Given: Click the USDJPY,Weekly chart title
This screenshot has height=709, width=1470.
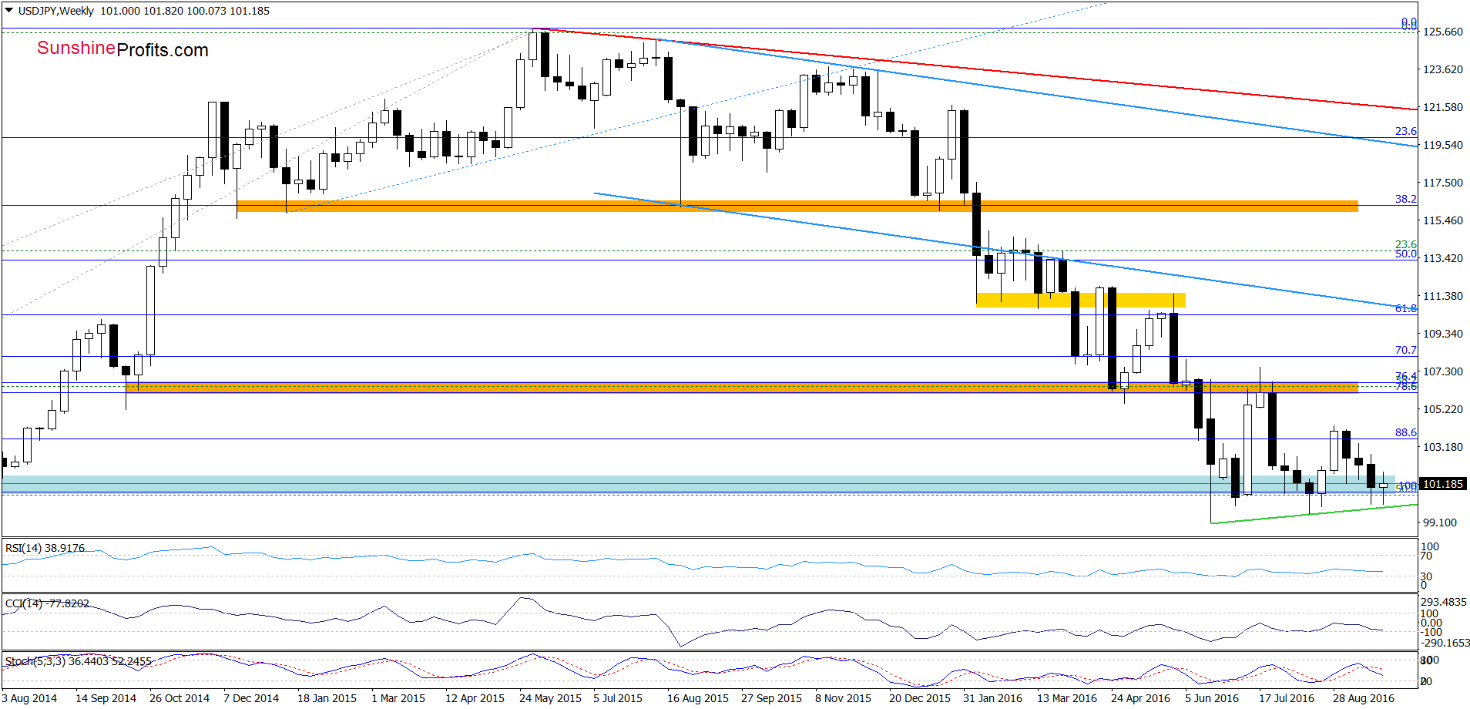Looking at the screenshot, I should point(56,11).
